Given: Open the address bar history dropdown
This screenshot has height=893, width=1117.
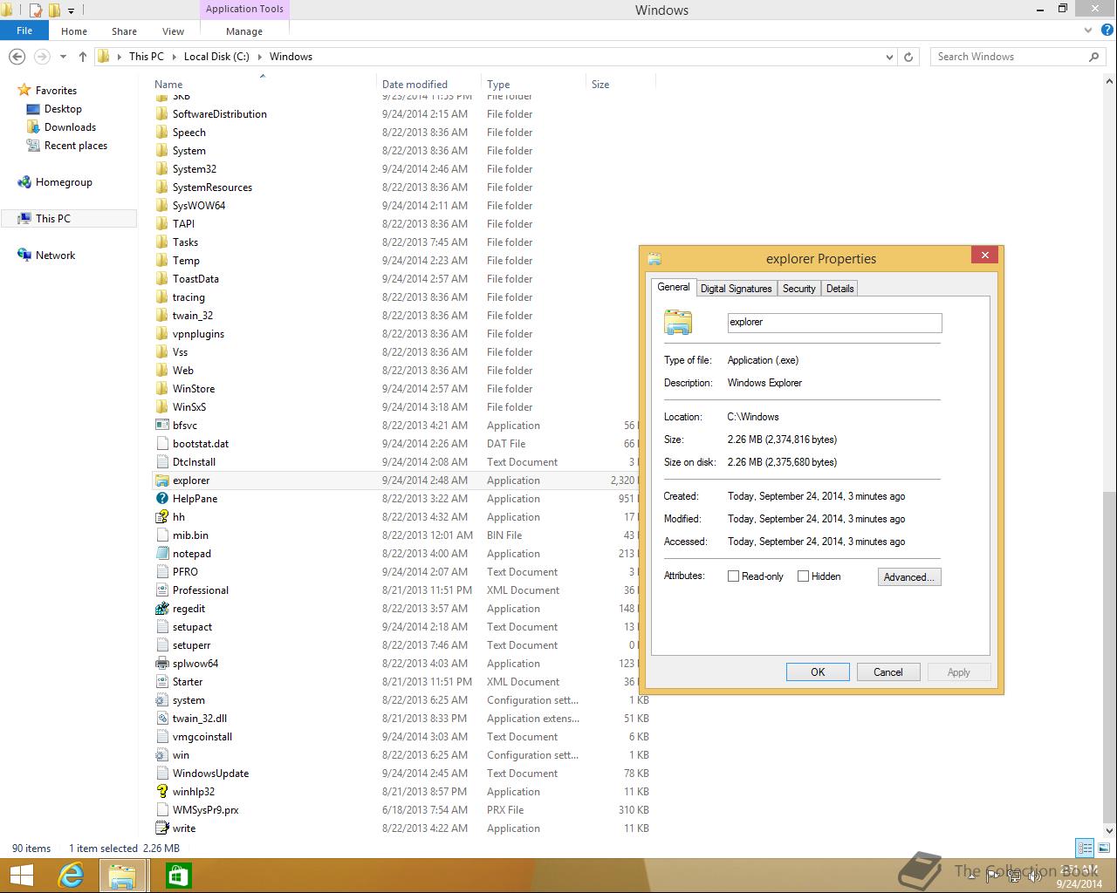Looking at the screenshot, I should [x=889, y=57].
